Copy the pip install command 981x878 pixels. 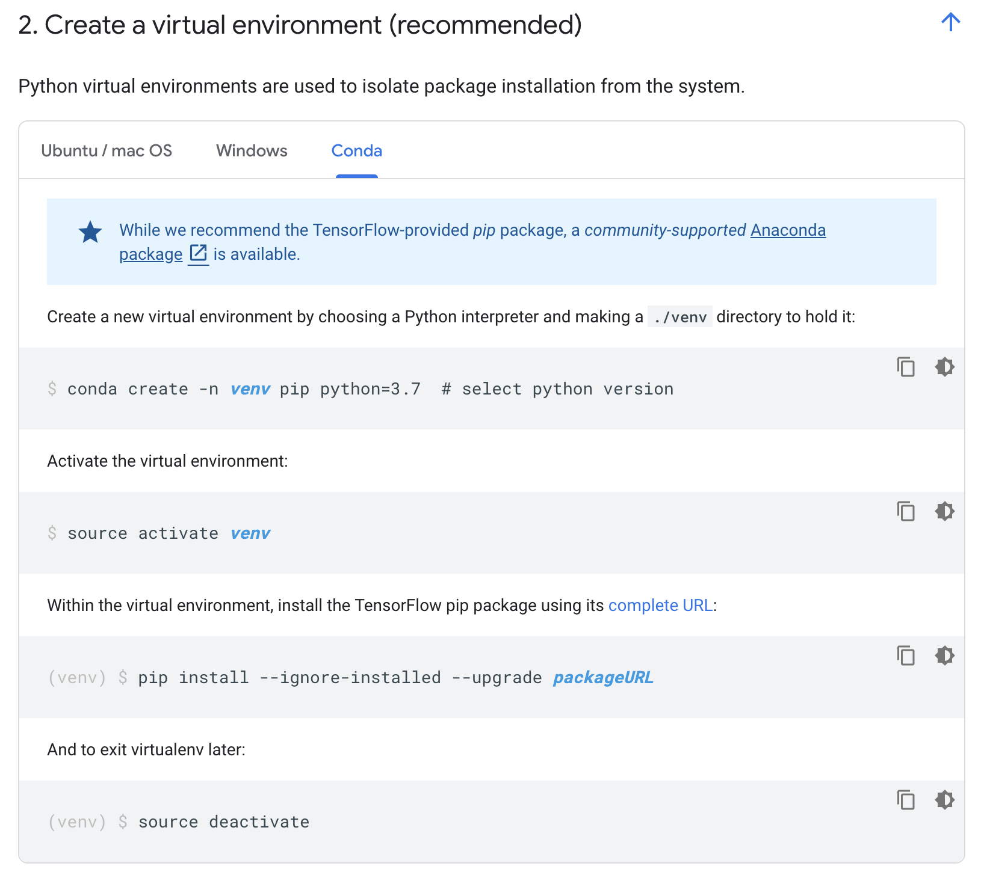pyautogui.click(x=906, y=655)
